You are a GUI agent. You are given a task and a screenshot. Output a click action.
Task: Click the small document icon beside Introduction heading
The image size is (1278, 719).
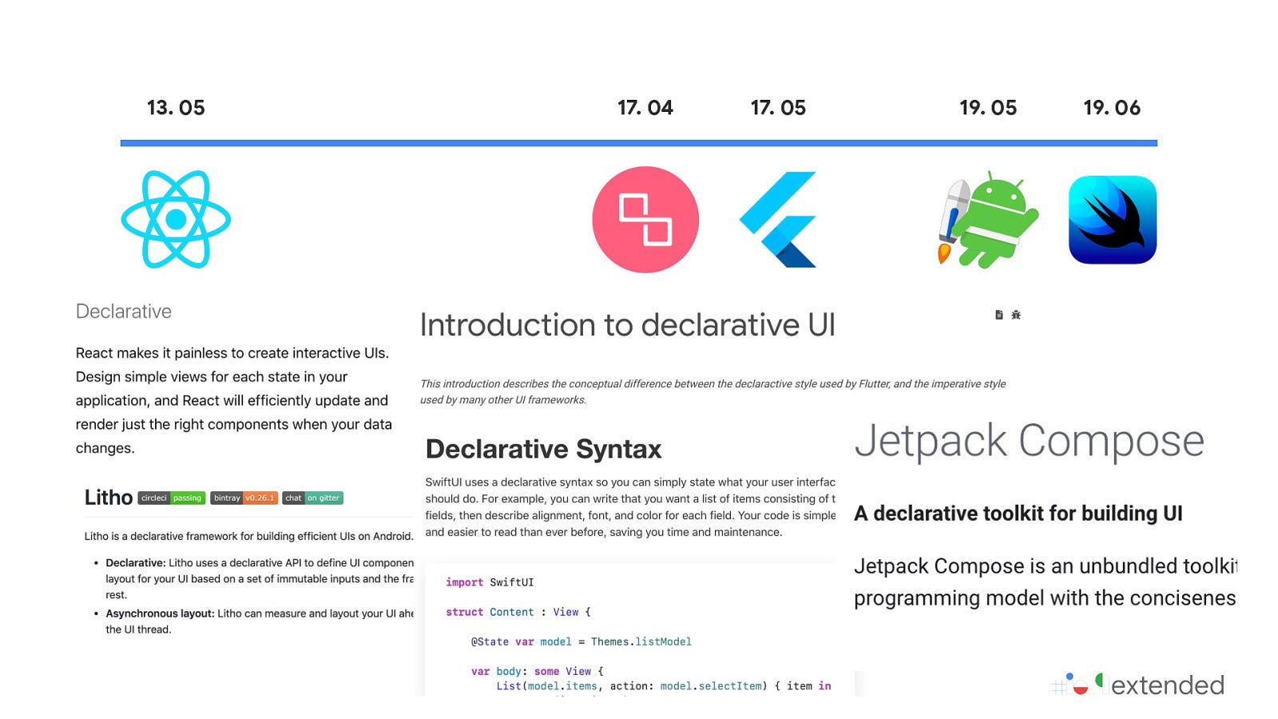tap(998, 315)
